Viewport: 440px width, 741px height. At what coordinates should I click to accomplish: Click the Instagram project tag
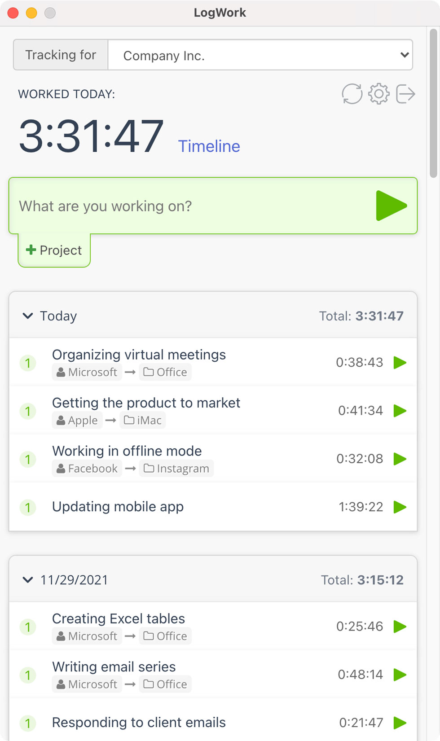point(176,469)
